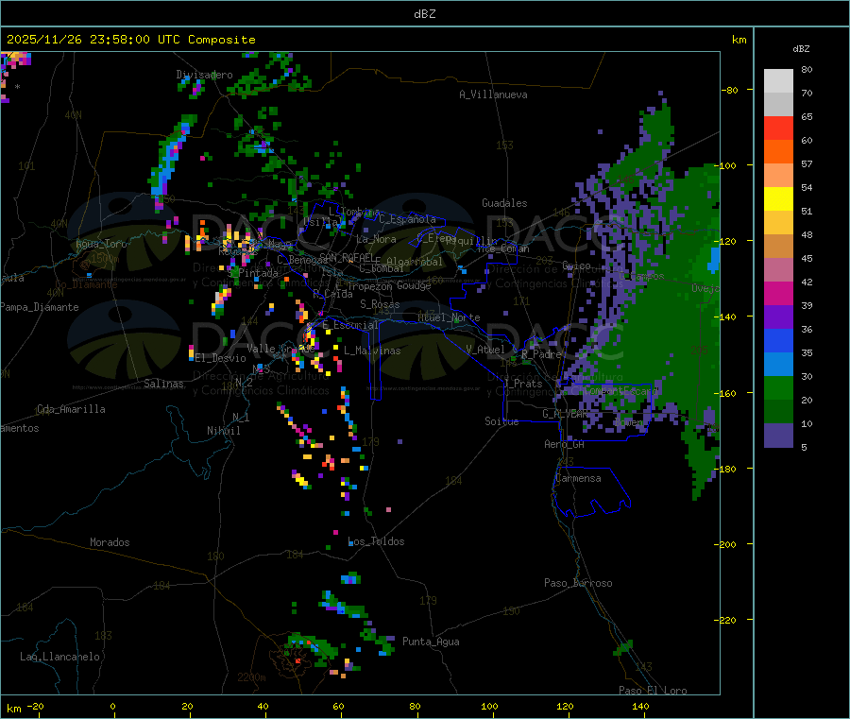Screen dimensions: 850x719
Task: Click the dBZ title at the top
Action: [x=424, y=14]
